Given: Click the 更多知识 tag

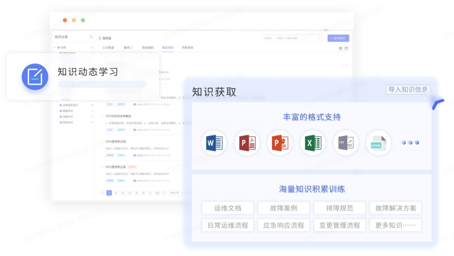Looking at the screenshot, I should (x=396, y=225).
